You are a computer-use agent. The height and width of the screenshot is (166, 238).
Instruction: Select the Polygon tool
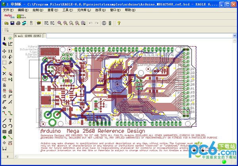coord(10,132)
